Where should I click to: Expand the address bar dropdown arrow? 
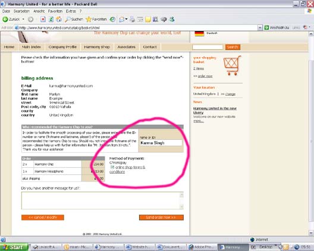pyautogui.click(x=260, y=27)
